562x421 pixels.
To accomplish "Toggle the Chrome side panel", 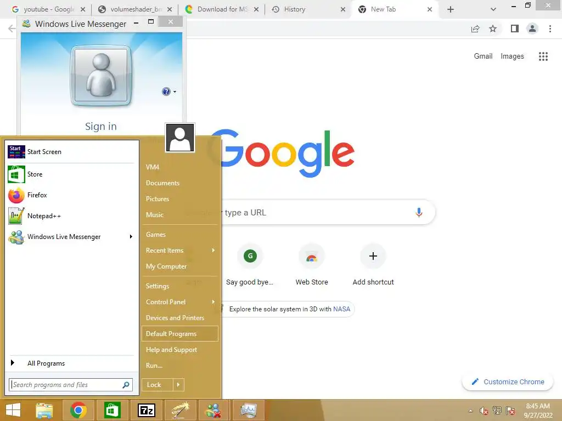I will tap(515, 29).
